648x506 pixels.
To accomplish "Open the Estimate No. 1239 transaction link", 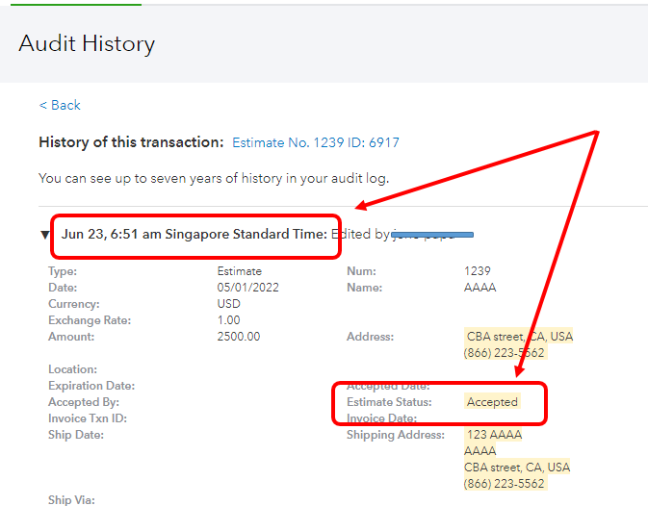I will [x=316, y=142].
